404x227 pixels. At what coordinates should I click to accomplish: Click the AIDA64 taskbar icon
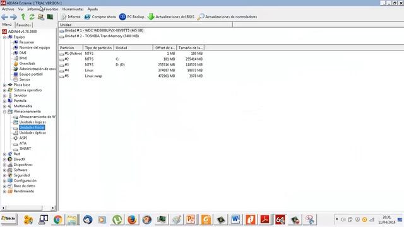(280, 219)
